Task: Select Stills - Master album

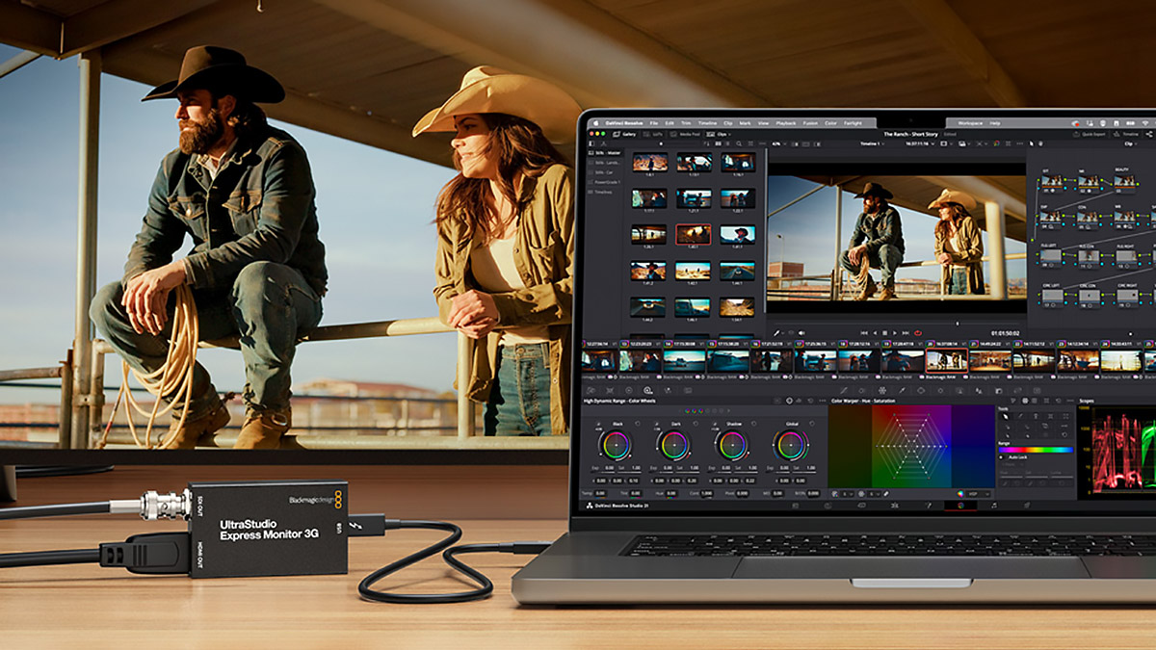Action: pyautogui.click(x=606, y=153)
